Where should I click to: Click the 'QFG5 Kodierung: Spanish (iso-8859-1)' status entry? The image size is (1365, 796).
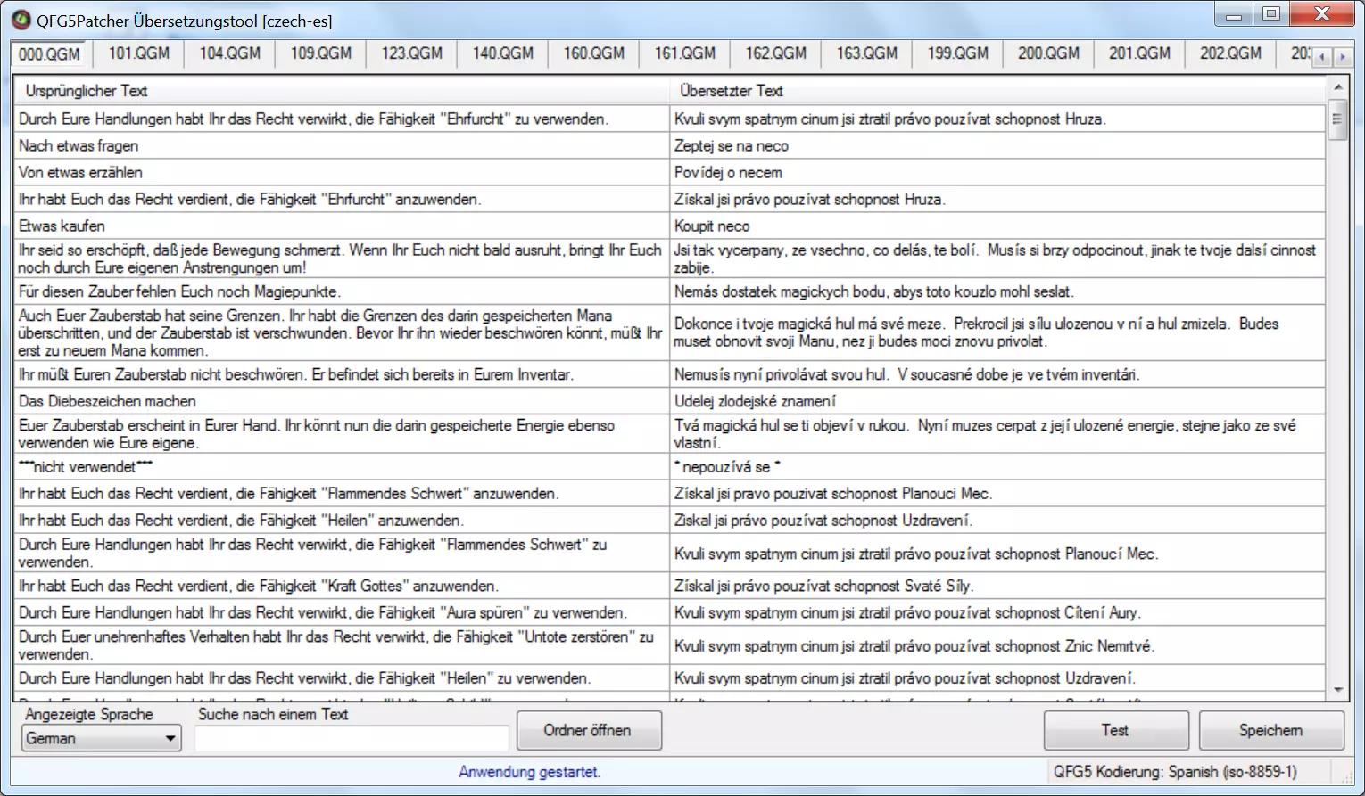[1175, 772]
